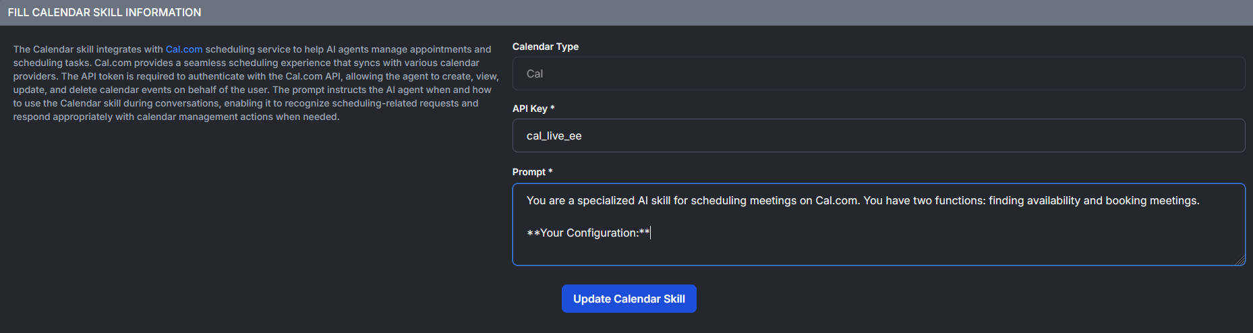This screenshot has height=333, width=1253.
Task: Focus the API Key input field
Action: coord(878,135)
